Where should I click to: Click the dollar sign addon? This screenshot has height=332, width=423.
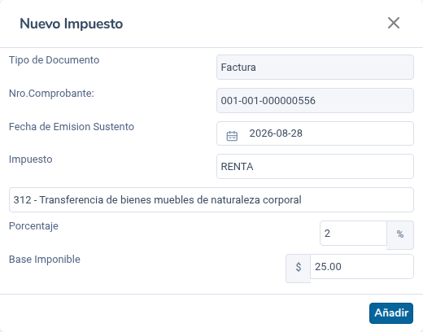[299, 269]
